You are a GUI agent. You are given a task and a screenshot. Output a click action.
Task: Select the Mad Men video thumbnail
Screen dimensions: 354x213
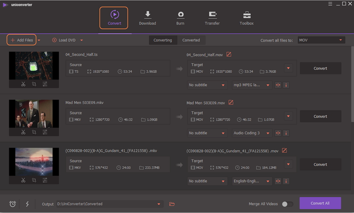(34, 114)
